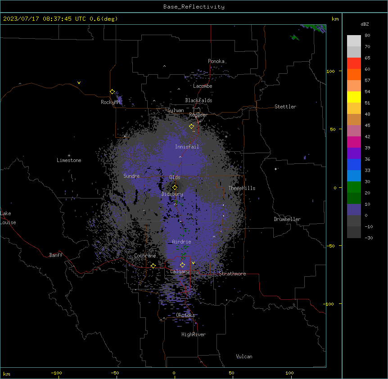Click the Banff label
Screen dimensions: 388x379
(56, 255)
